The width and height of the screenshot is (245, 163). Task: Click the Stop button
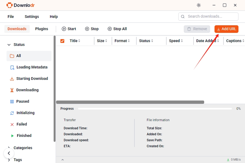click(92, 29)
